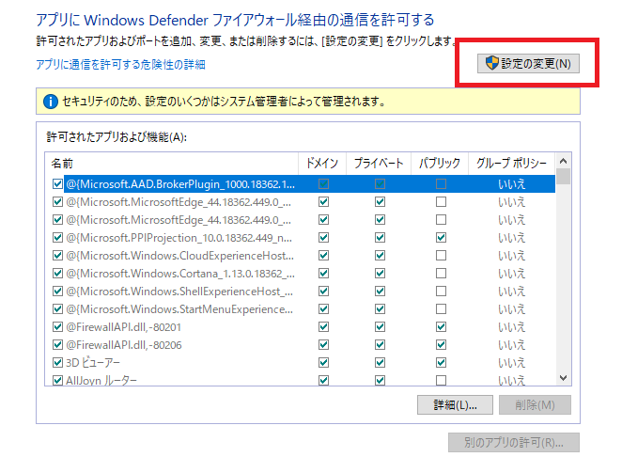Click the 削除(M) button
This screenshot has height=473, width=622.
535,405
